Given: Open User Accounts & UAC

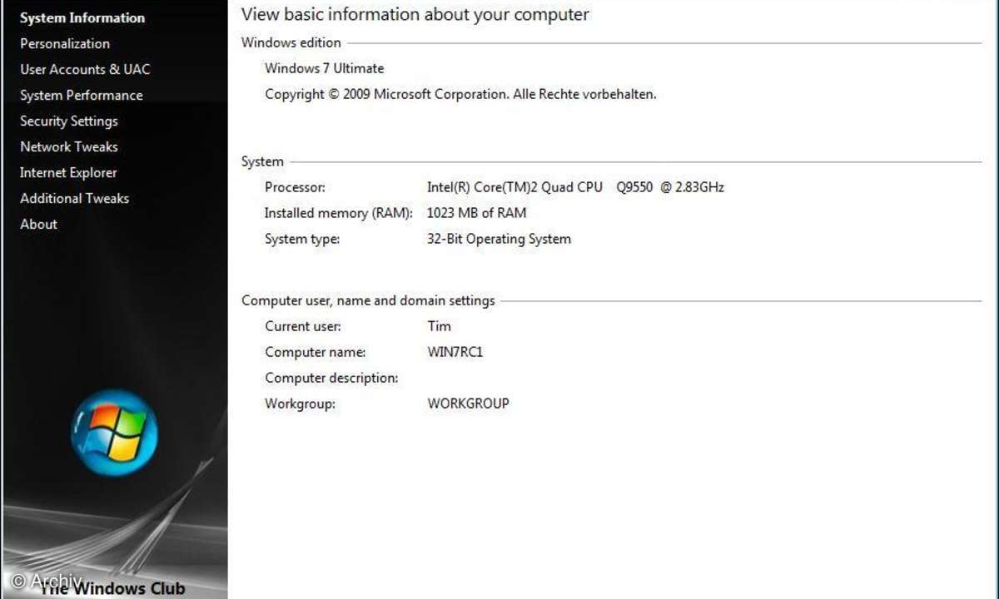Looking at the screenshot, I should click(x=85, y=69).
